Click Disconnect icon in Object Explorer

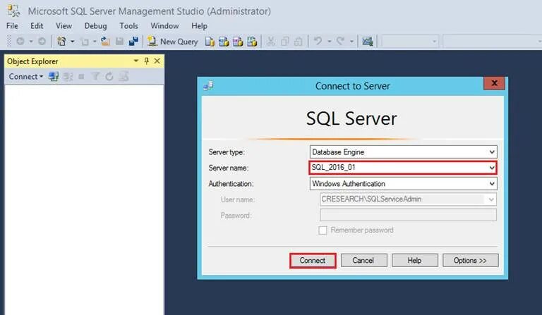(68, 77)
